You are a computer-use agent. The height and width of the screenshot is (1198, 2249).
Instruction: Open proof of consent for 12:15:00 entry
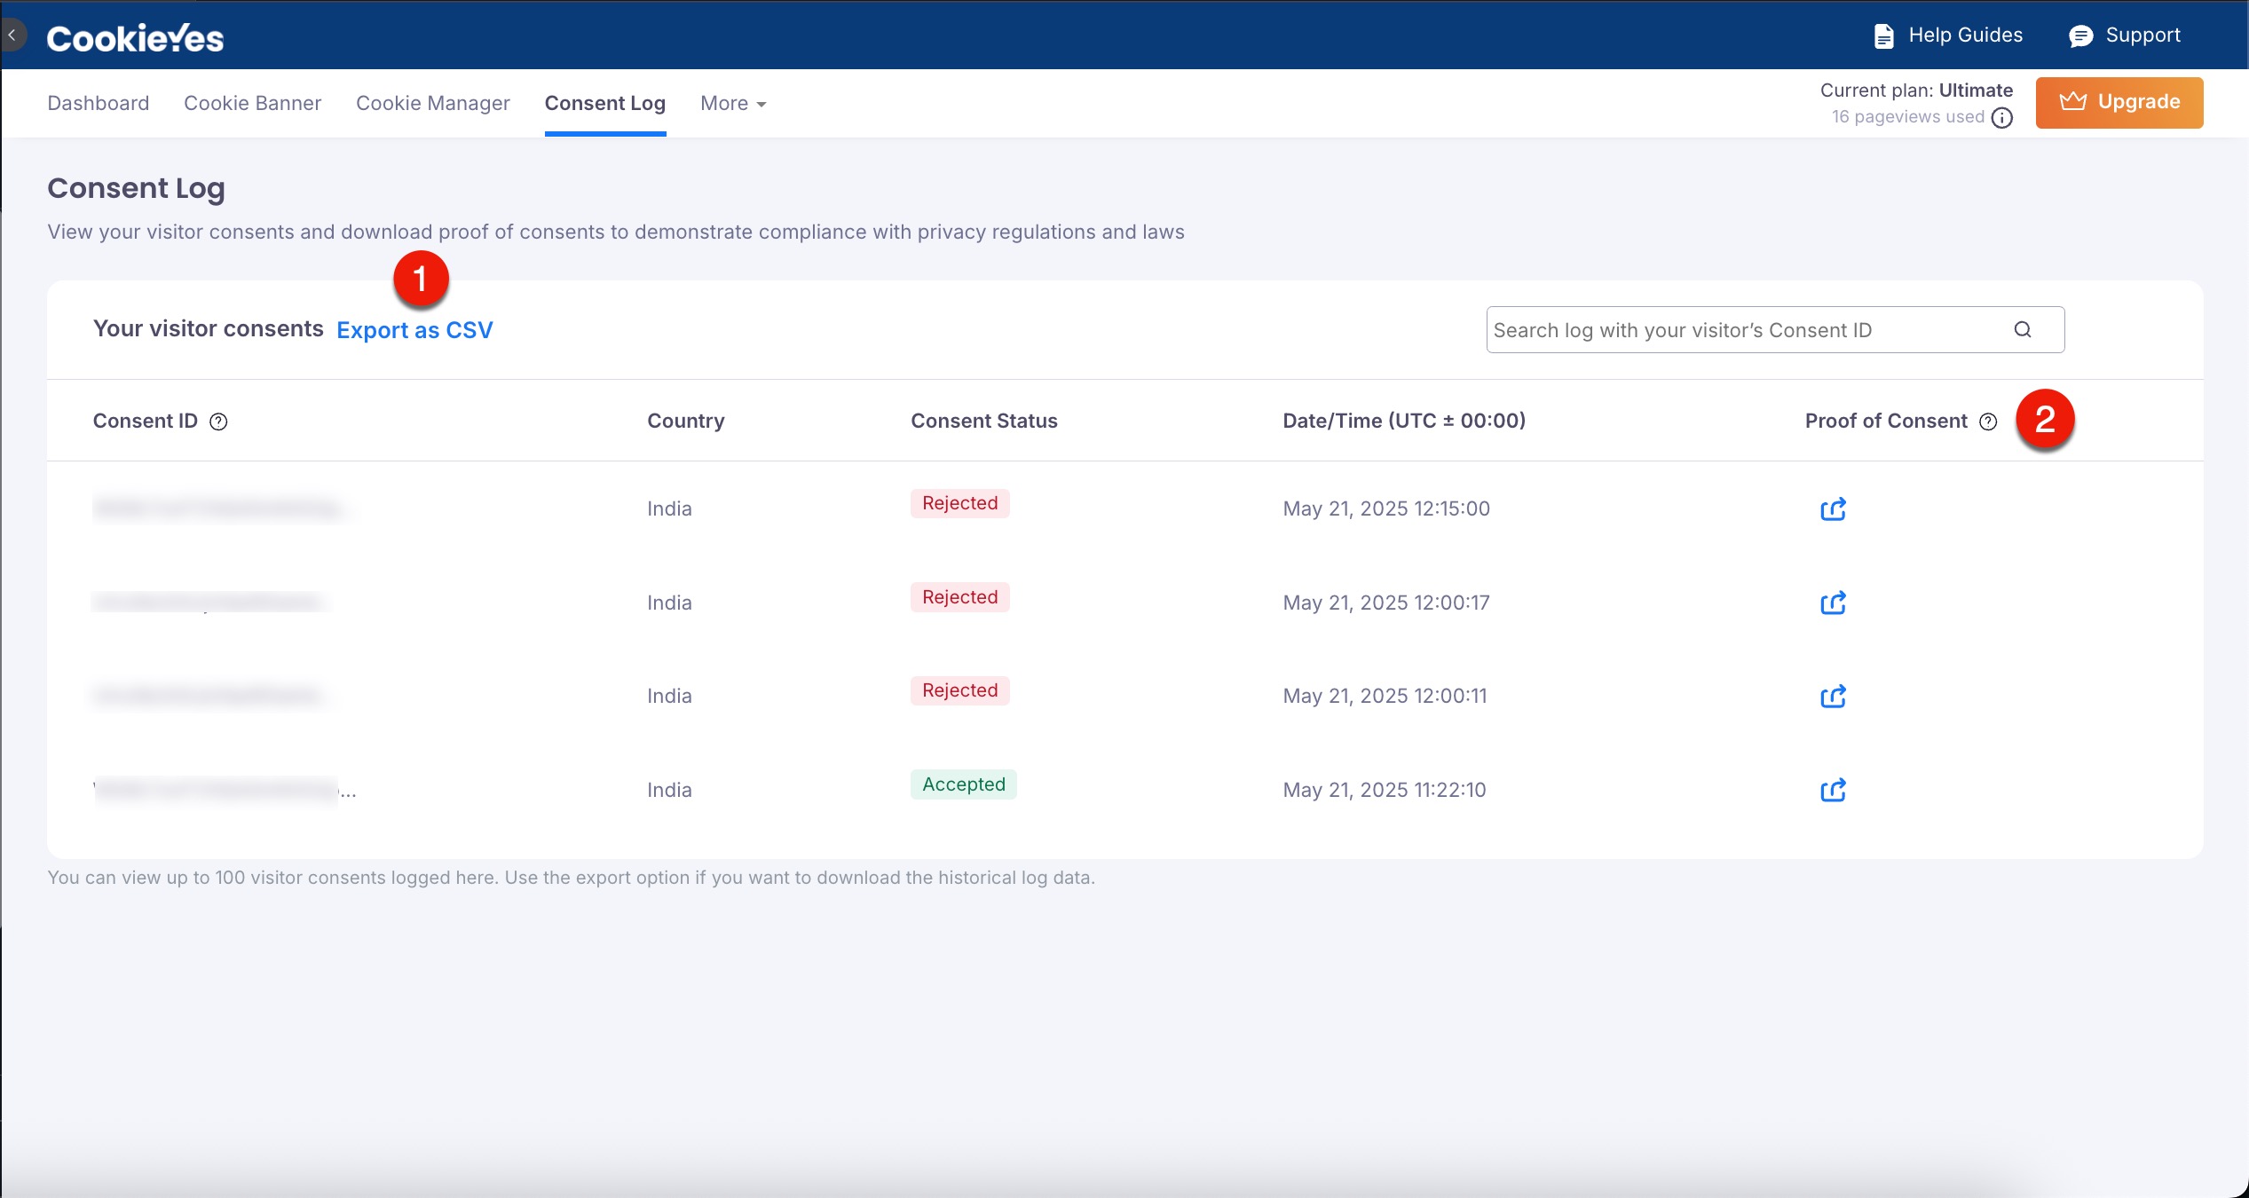tap(1833, 509)
